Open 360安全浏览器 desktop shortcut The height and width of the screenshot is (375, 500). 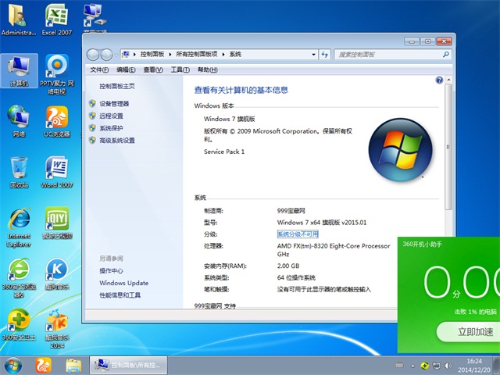point(19,278)
